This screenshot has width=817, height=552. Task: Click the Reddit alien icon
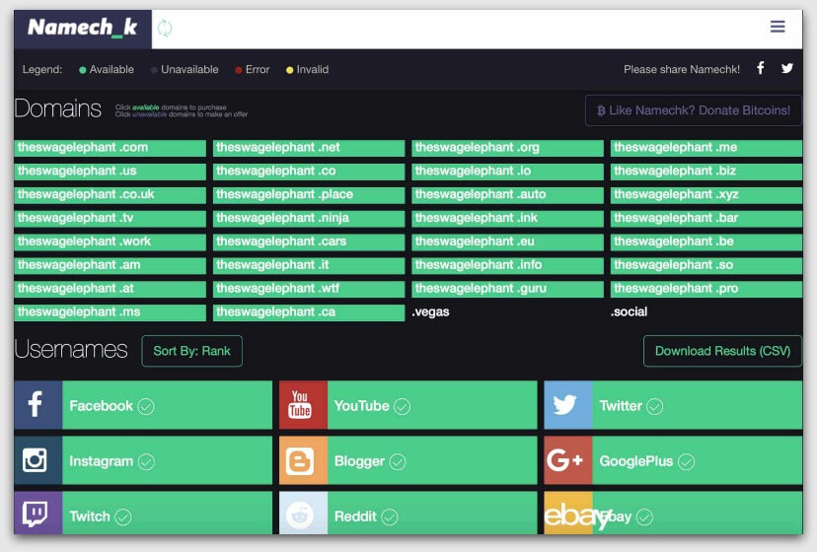303,515
